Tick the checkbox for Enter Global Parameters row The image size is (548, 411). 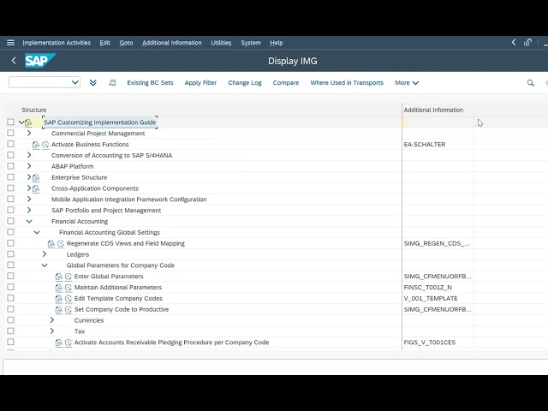coord(10,276)
